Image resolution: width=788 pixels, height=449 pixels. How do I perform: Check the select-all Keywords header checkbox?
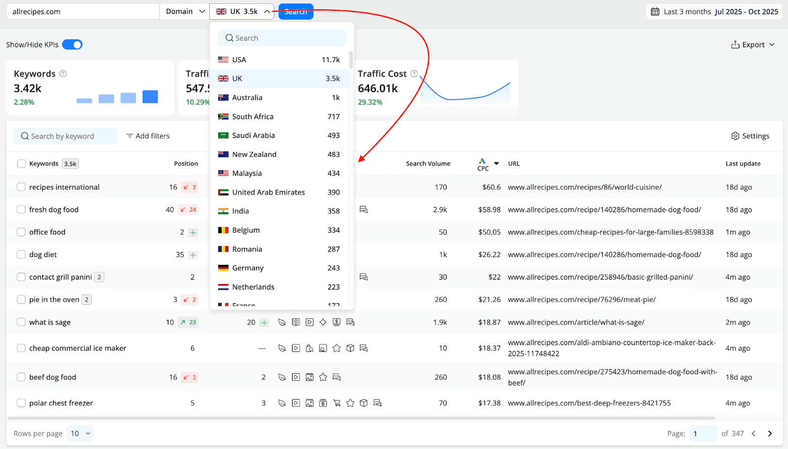point(21,164)
